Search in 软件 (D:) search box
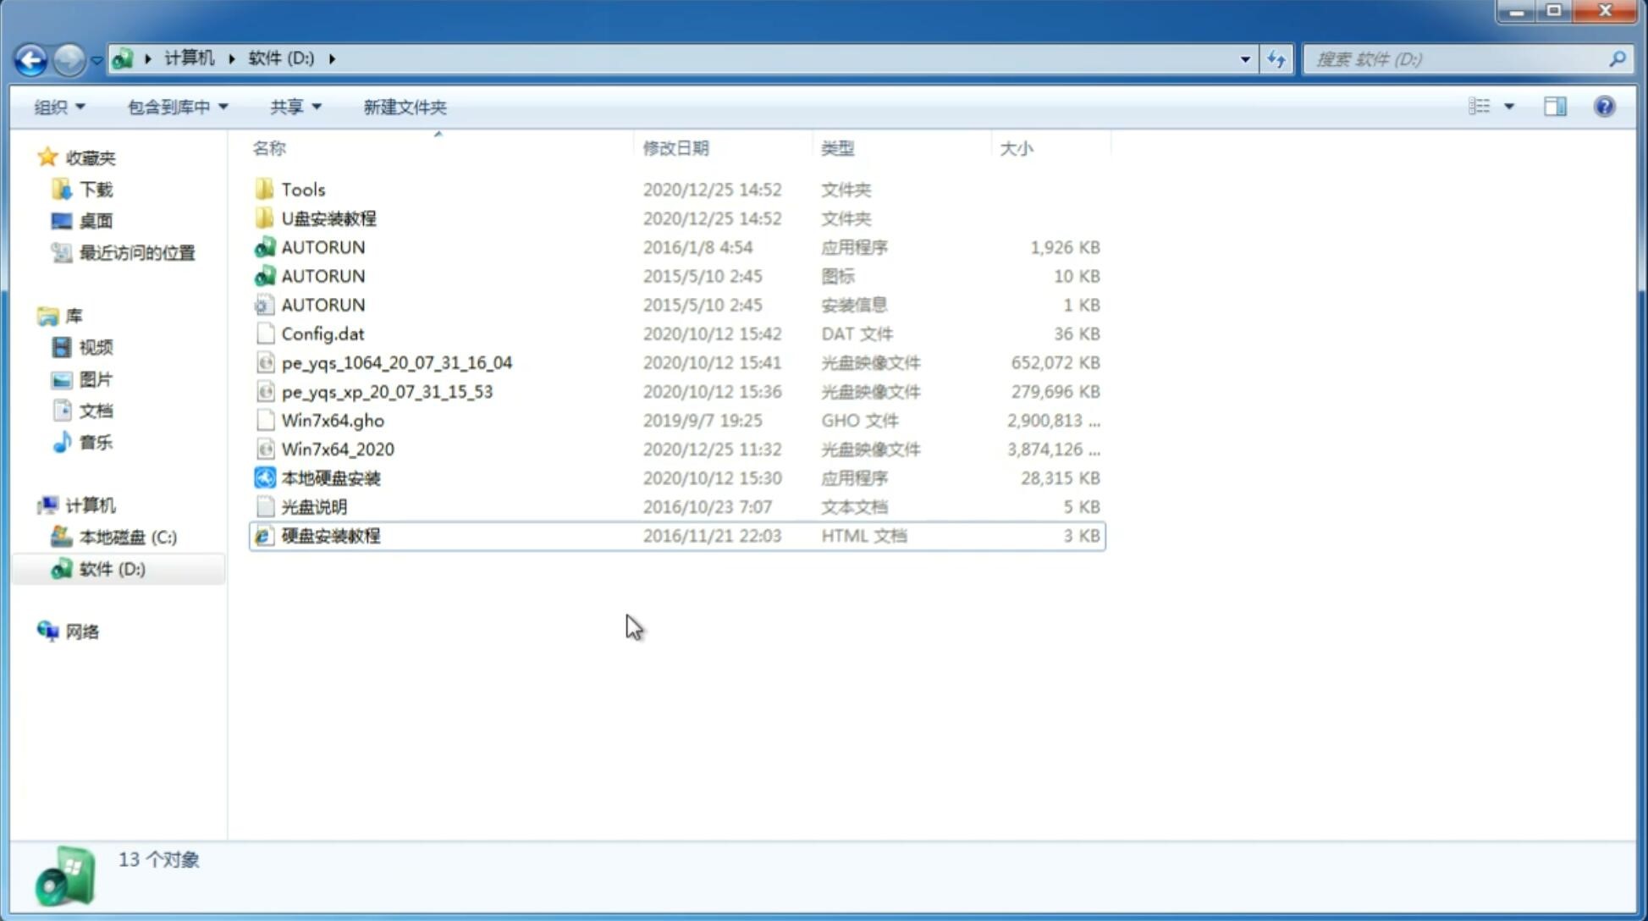Screen dimensions: 1648x921 click(x=1460, y=59)
